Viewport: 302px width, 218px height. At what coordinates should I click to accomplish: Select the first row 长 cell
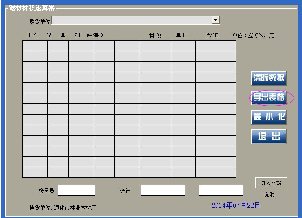(35, 46)
